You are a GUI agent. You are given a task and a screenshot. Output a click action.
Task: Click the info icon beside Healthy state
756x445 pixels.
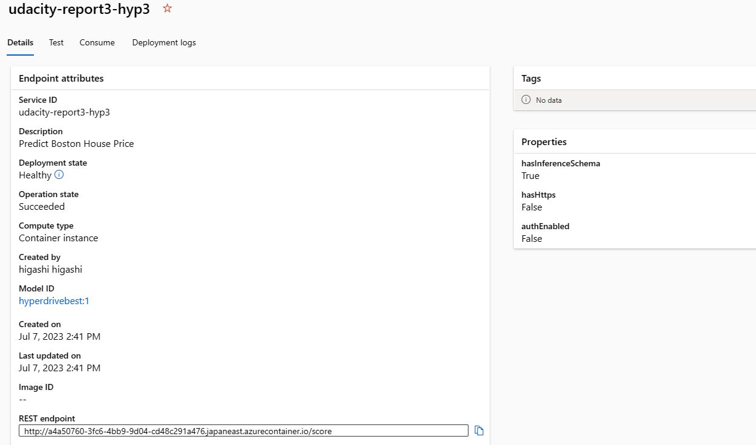click(x=59, y=175)
